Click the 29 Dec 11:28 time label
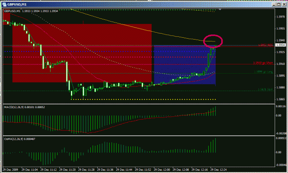Screen dimensions: 288x173 point(86,169)
